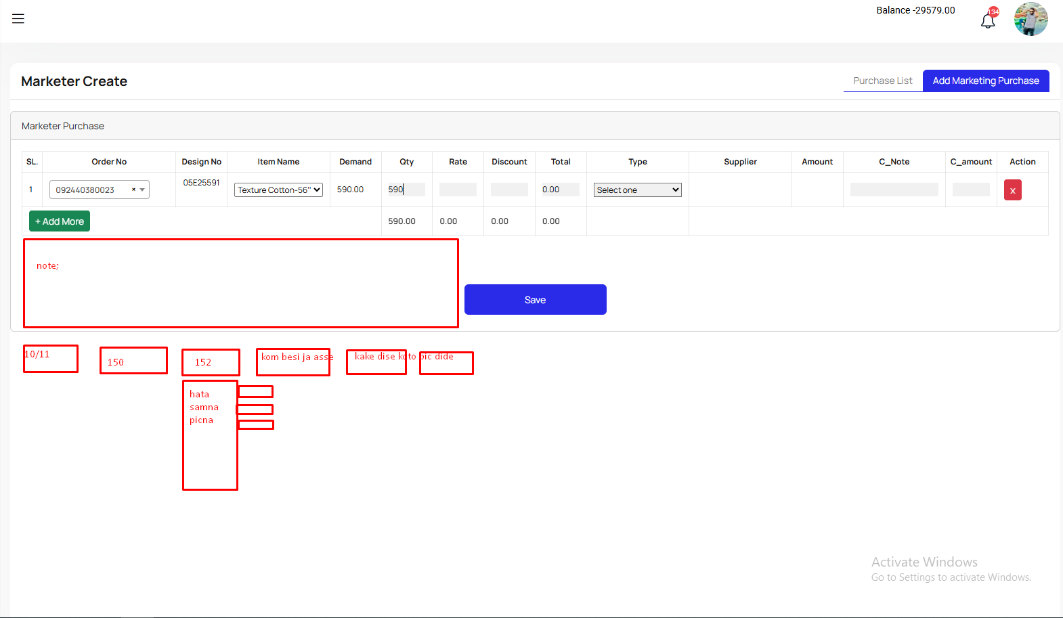Image resolution: width=1063 pixels, height=618 pixels.
Task: Click the Total input field
Action: tap(561, 190)
